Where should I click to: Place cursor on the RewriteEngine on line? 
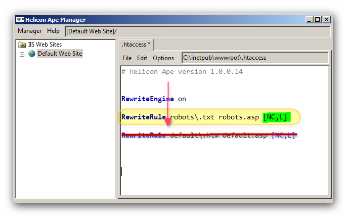click(154, 99)
